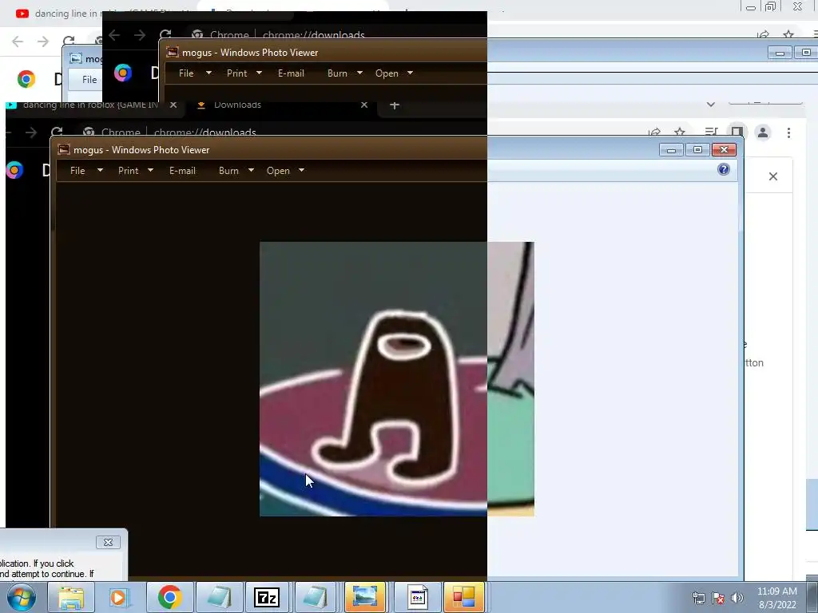Viewport: 818px width, 613px height.
Task: Close the error dialog at bottom left
Action: point(108,542)
